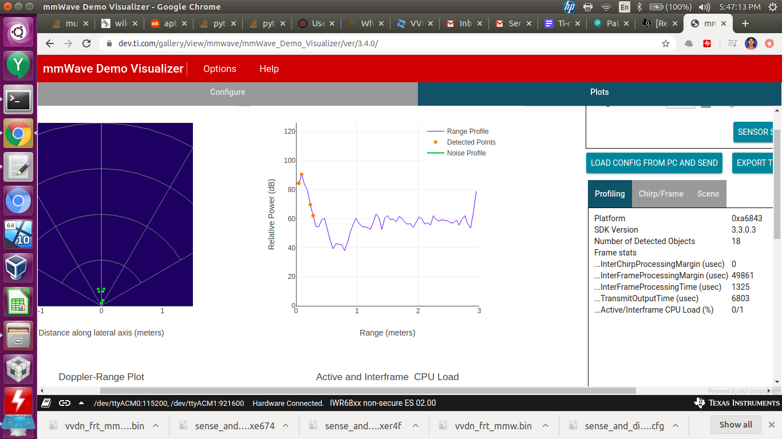This screenshot has width=782, height=439.
Task: Go back in browser history
Action: 49,43
